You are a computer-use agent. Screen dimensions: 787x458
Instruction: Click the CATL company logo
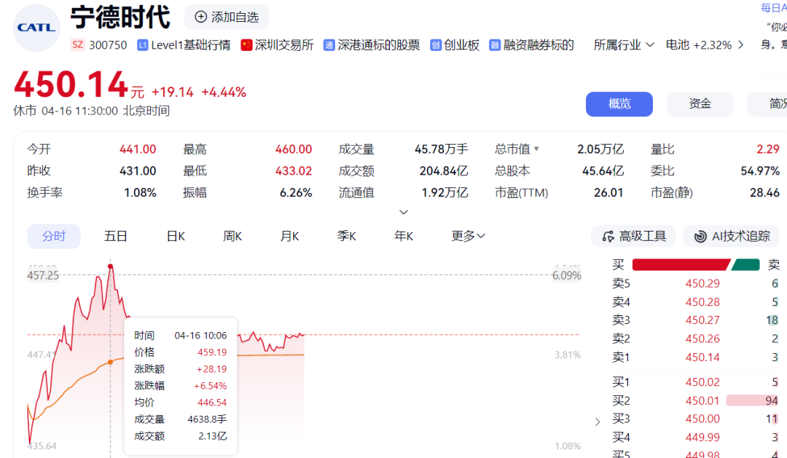click(36, 28)
